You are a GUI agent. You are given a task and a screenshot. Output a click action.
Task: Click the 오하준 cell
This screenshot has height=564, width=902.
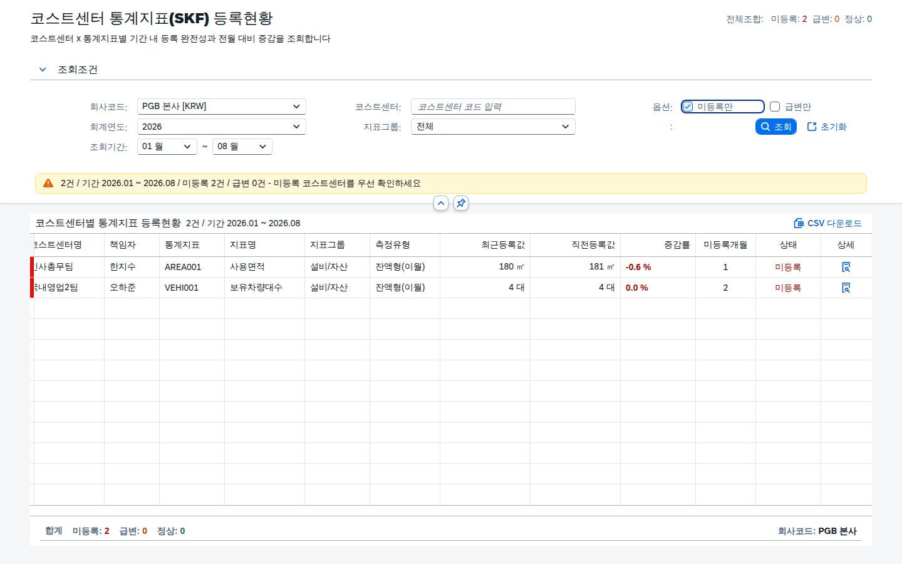click(x=132, y=288)
